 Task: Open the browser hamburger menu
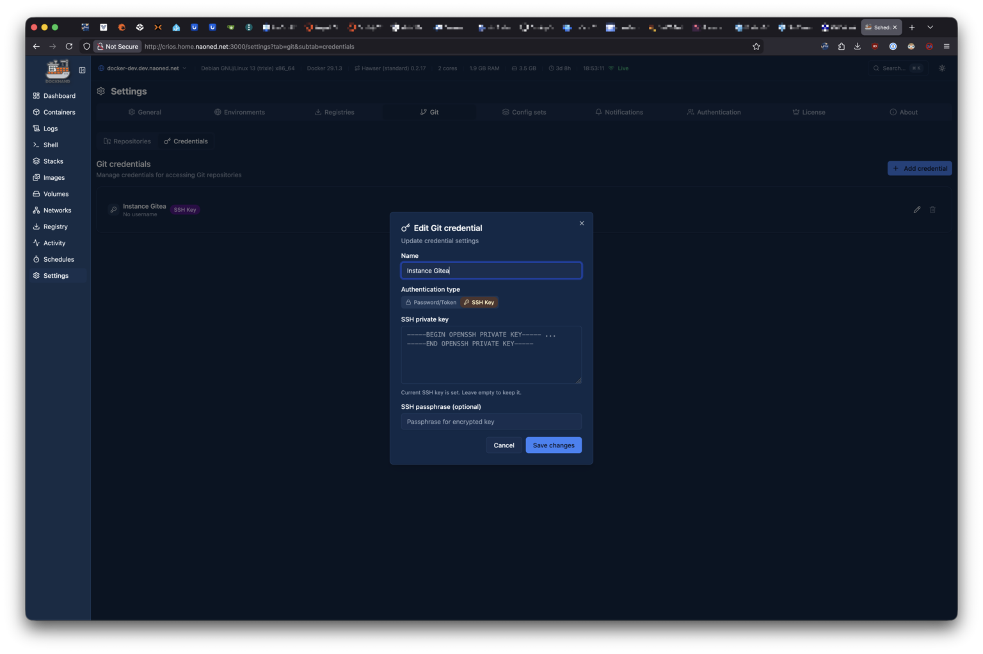click(946, 47)
